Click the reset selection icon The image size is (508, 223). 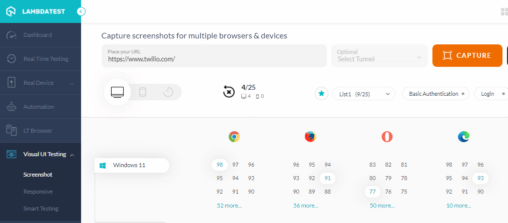pos(228,92)
